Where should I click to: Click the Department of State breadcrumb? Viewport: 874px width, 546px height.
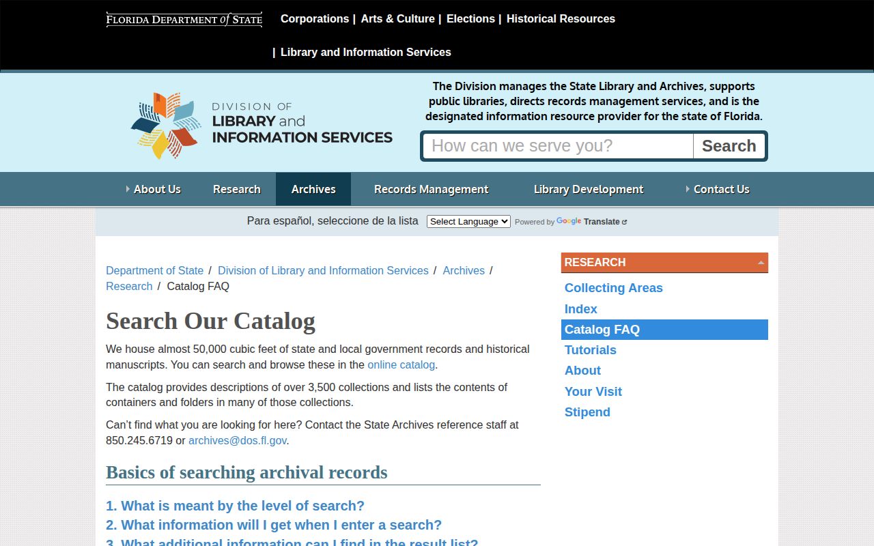tap(154, 271)
